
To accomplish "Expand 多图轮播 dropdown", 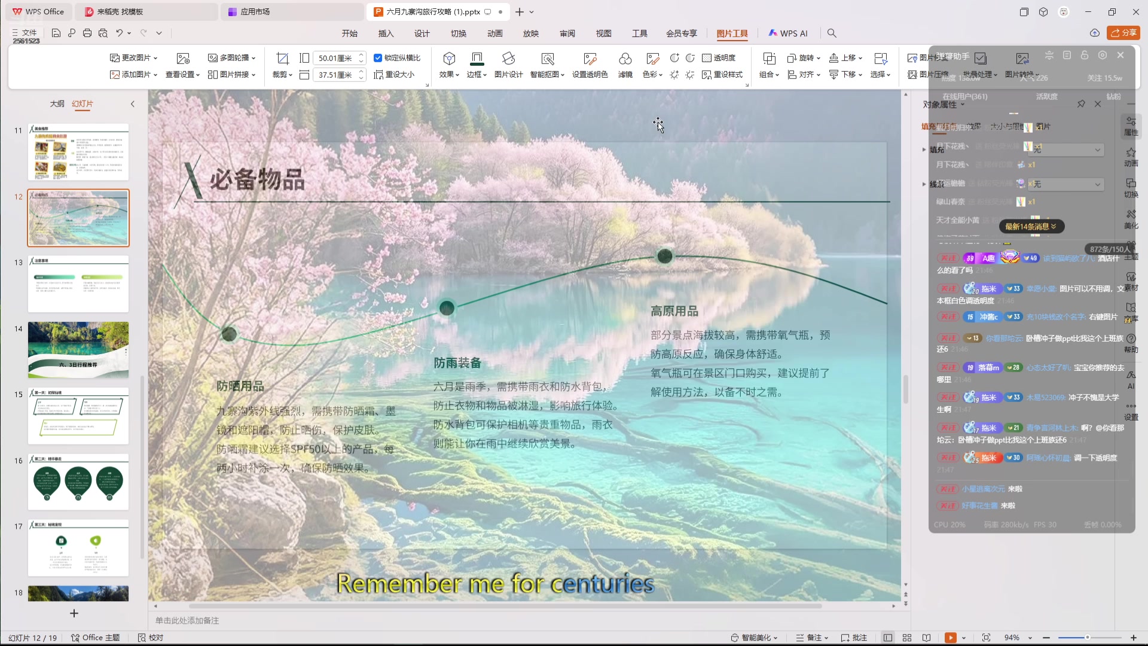I will coord(231,58).
